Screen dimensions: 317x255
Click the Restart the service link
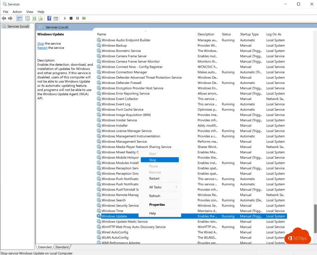(x=42, y=48)
